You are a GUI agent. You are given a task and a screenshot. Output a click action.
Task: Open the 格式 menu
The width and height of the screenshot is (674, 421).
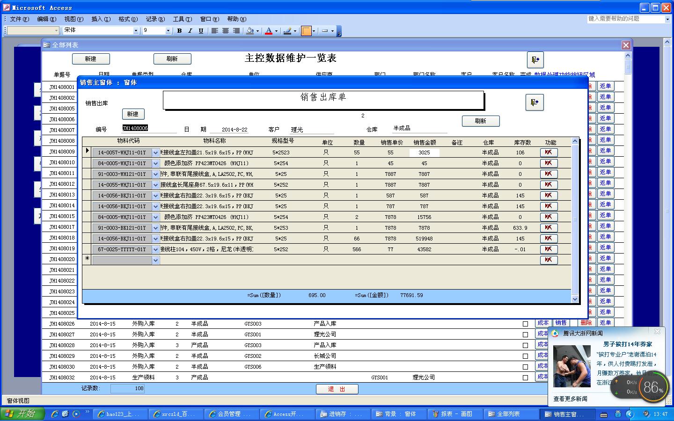pos(128,19)
